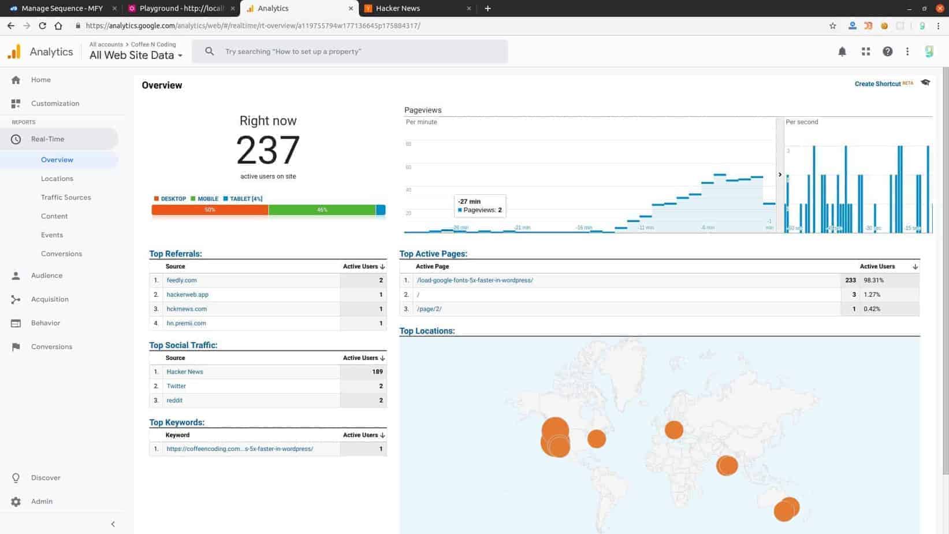Viewport: 949px width, 534px height.
Task: Open Traffic Sources under Real-Time
Action: [66, 197]
